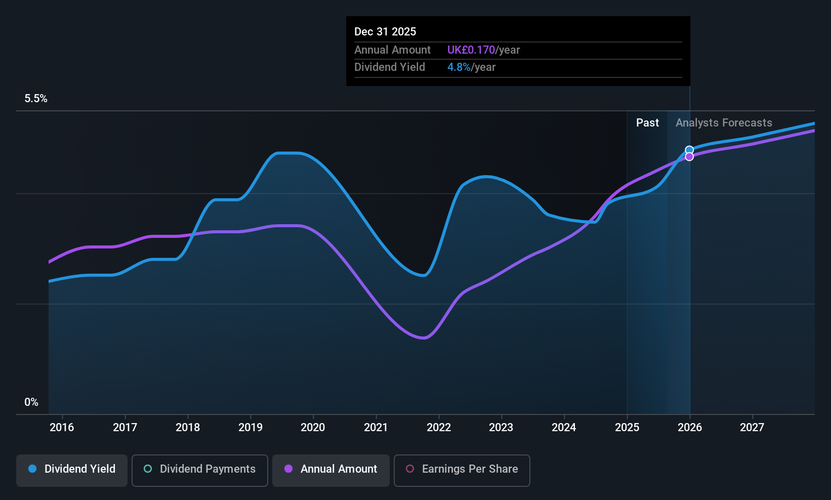This screenshot has height=500, width=831.
Task: Click the 4.8%/year tooltip value
Action: [x=471, y=67]
